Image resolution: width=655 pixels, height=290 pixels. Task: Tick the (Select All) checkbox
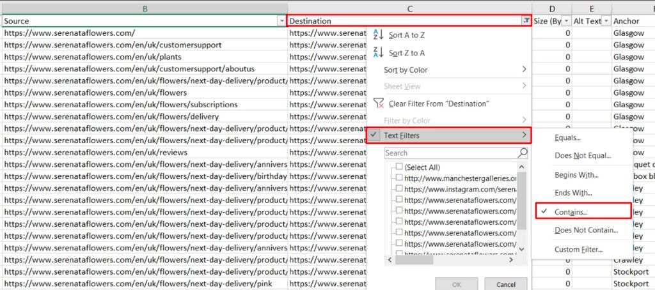click(x=400, y=167)
